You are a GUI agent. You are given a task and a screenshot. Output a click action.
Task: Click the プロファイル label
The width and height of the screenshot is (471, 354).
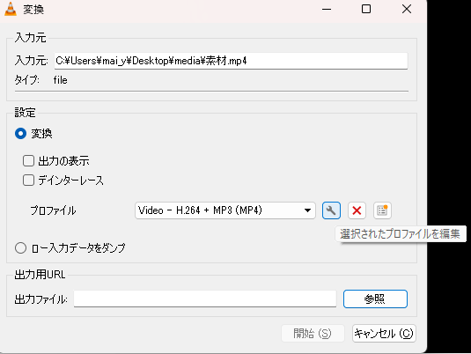point(53,210)
